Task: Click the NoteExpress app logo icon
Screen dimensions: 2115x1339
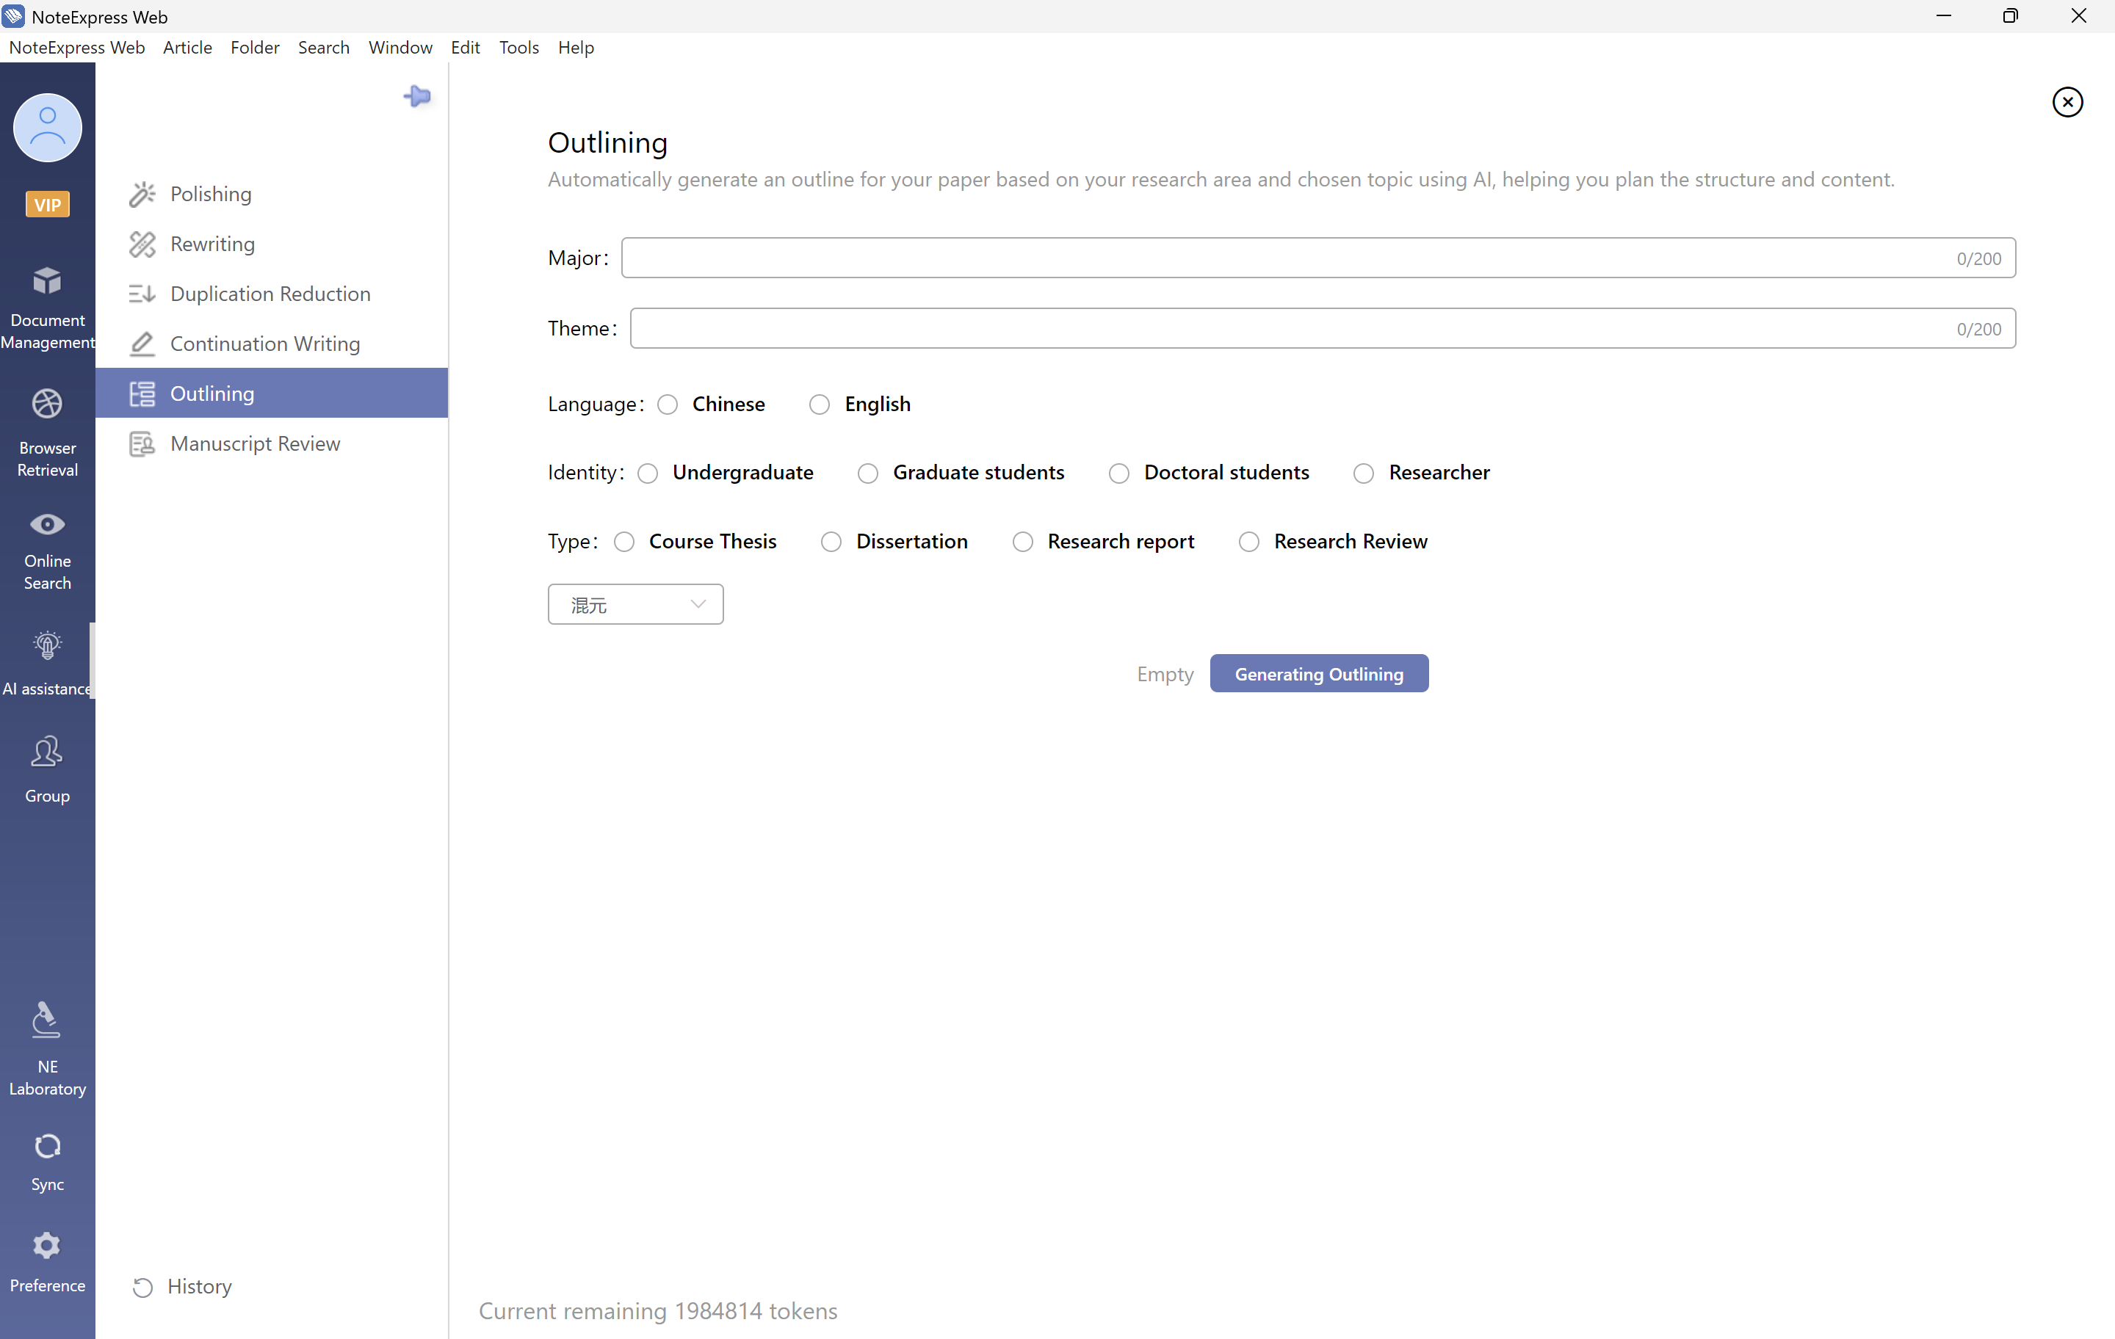Action: (14, 16)
